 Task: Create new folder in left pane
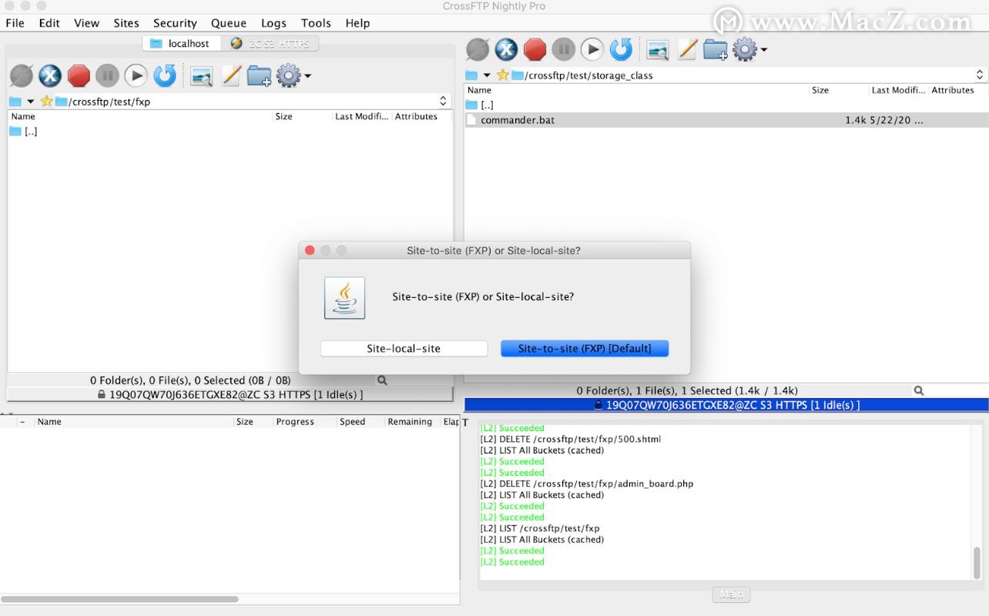click(x=260, y=75)
